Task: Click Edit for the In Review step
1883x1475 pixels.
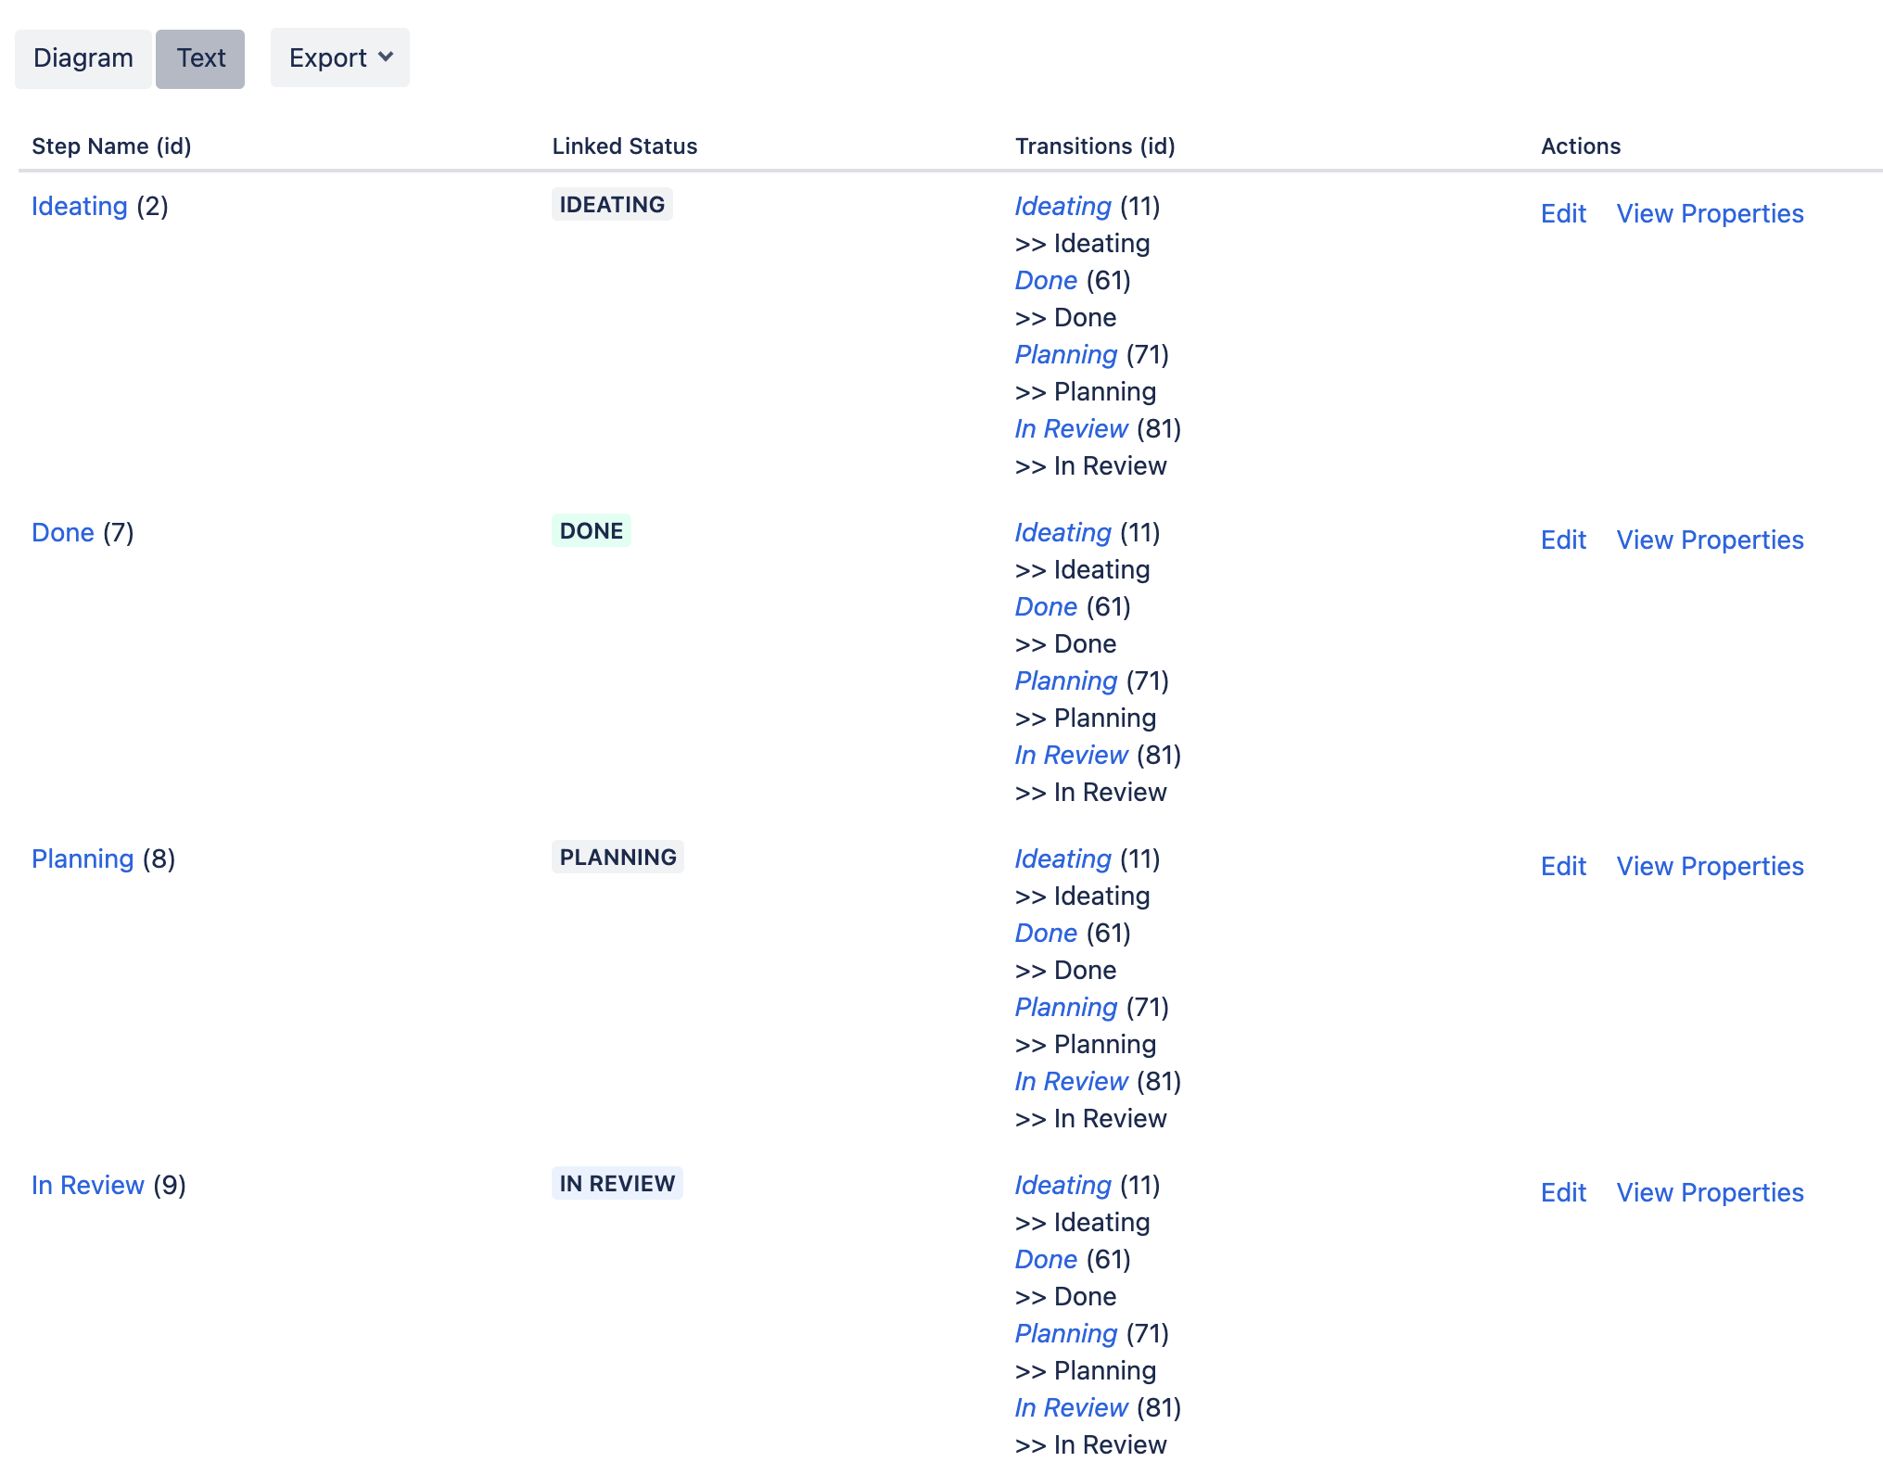Action: point(1563,1192)
